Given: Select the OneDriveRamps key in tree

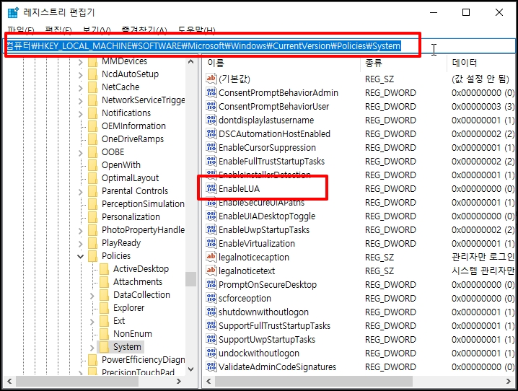Looking at the screenshot, I should pos(133,139).
